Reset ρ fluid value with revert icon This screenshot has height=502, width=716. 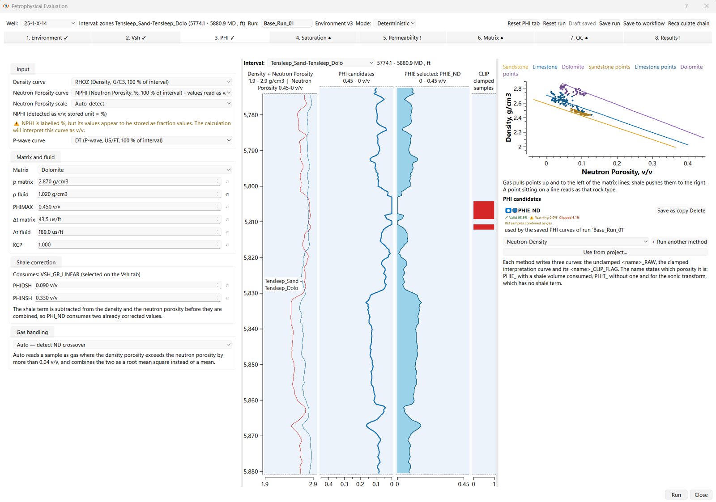pyautogui.click(x=227, y=194)
